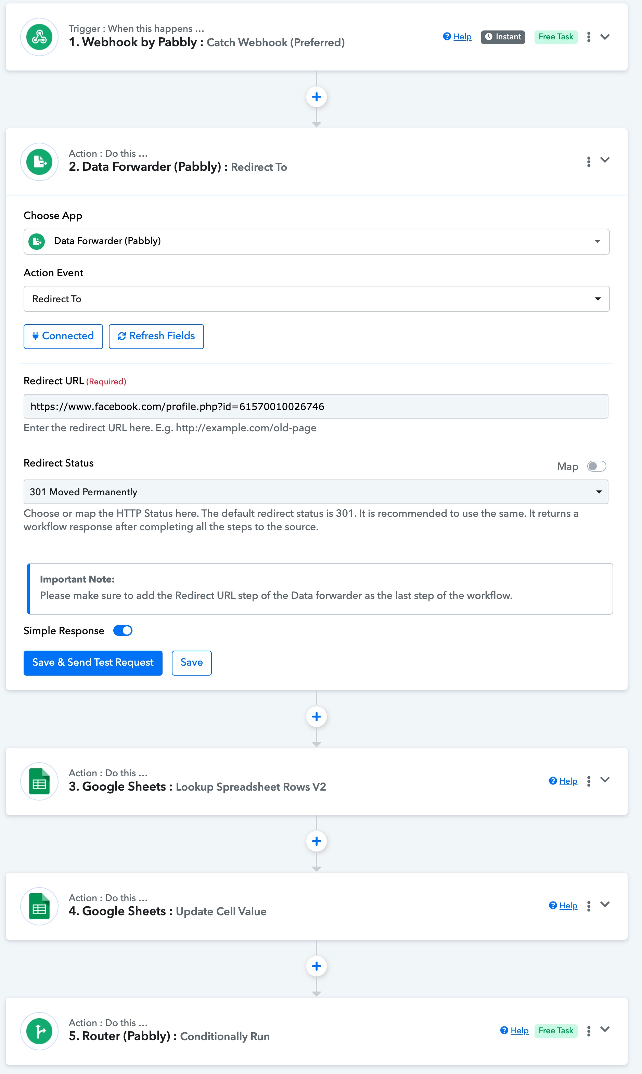Click the Webhook by Pabbly trigger icon
This screenshot has height=1074, width=642.
click(x=39, y=37)
